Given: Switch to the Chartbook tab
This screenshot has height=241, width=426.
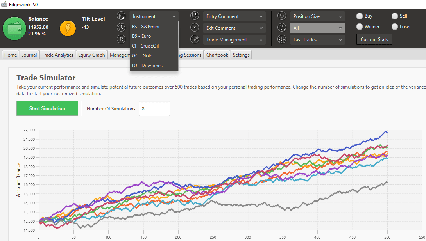Looking at the screenshot, I should coord(217,55).
